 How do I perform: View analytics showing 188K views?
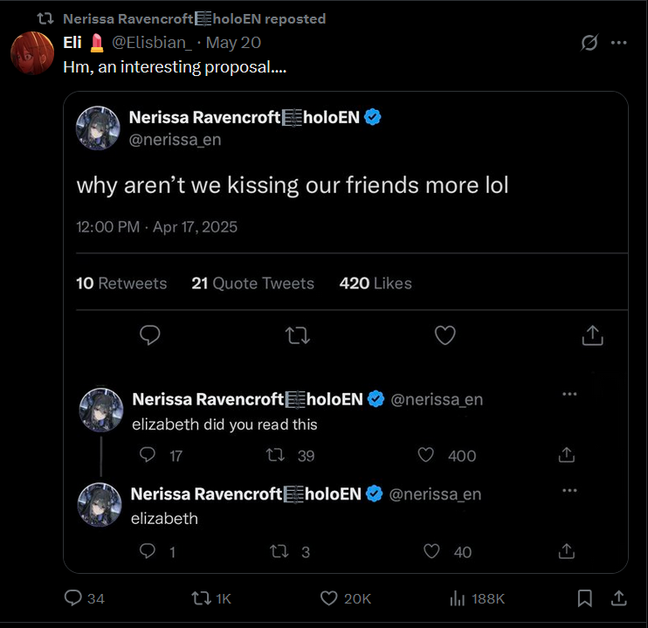pos(457,598)
